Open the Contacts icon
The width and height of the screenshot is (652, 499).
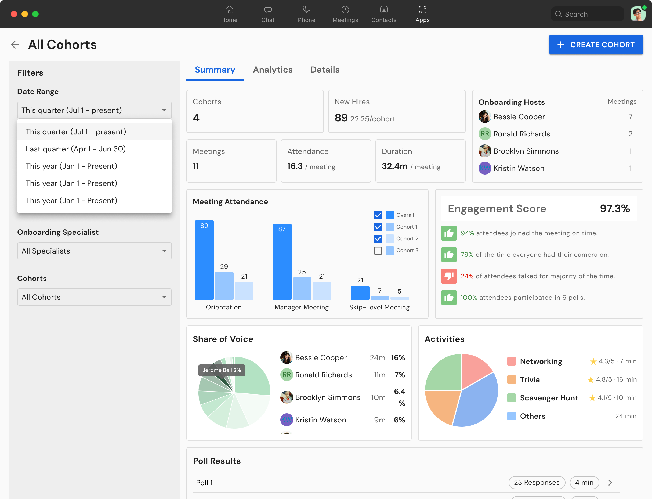[x=383, y=10]
